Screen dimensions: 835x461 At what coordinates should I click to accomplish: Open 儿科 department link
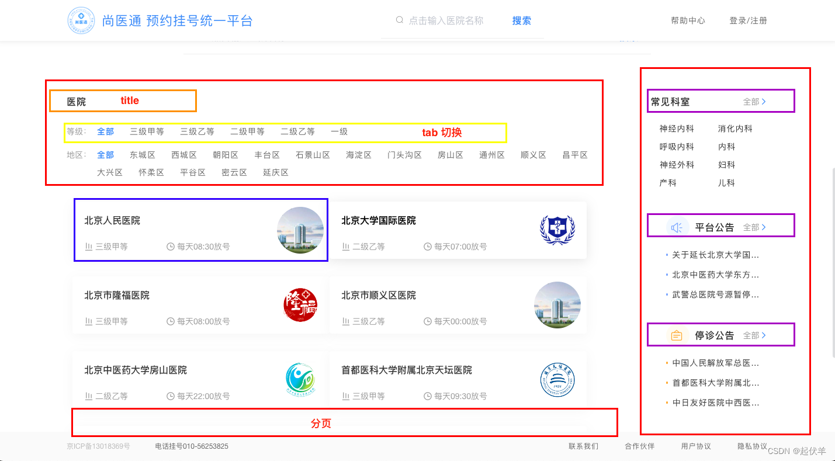[726, 183]
